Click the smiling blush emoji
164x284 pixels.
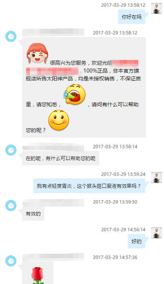59,120
